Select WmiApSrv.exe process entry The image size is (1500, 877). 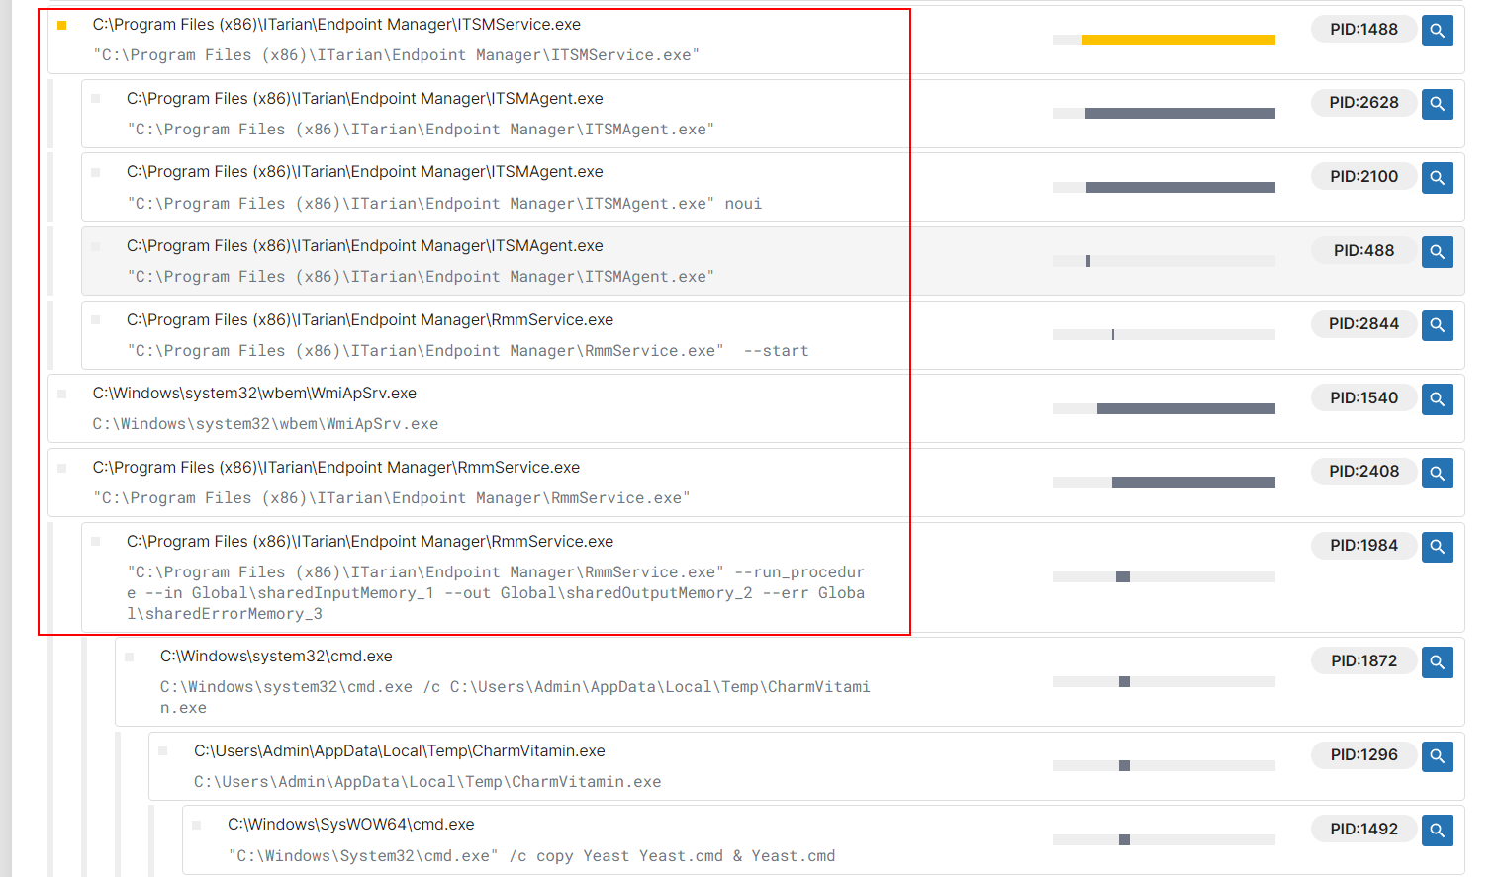[756, 408]
